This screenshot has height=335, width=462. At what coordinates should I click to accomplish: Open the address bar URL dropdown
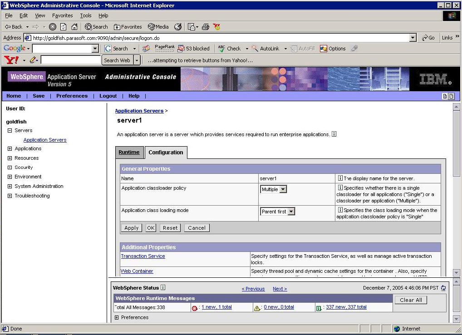point(413,38)
